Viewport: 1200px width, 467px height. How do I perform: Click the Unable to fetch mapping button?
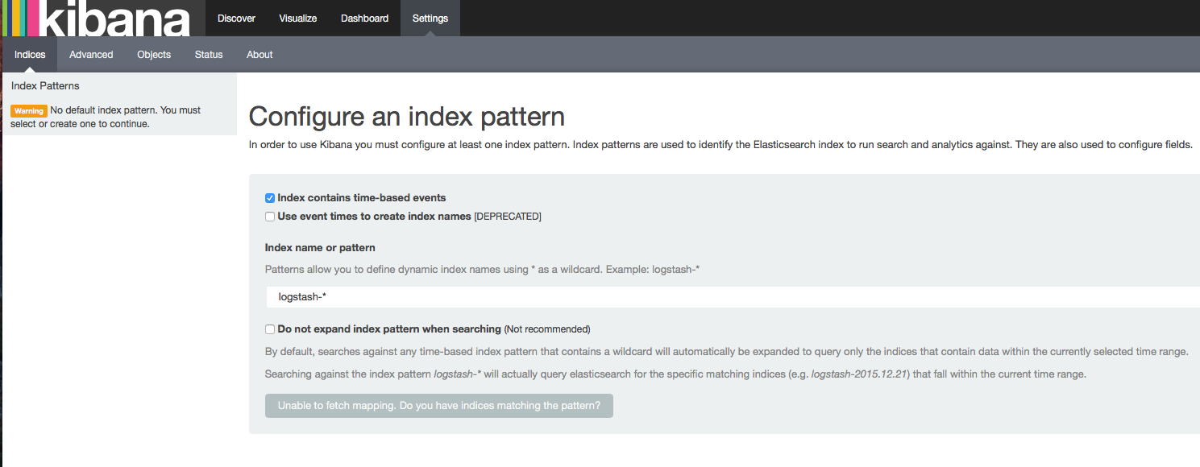click(439, 406)
